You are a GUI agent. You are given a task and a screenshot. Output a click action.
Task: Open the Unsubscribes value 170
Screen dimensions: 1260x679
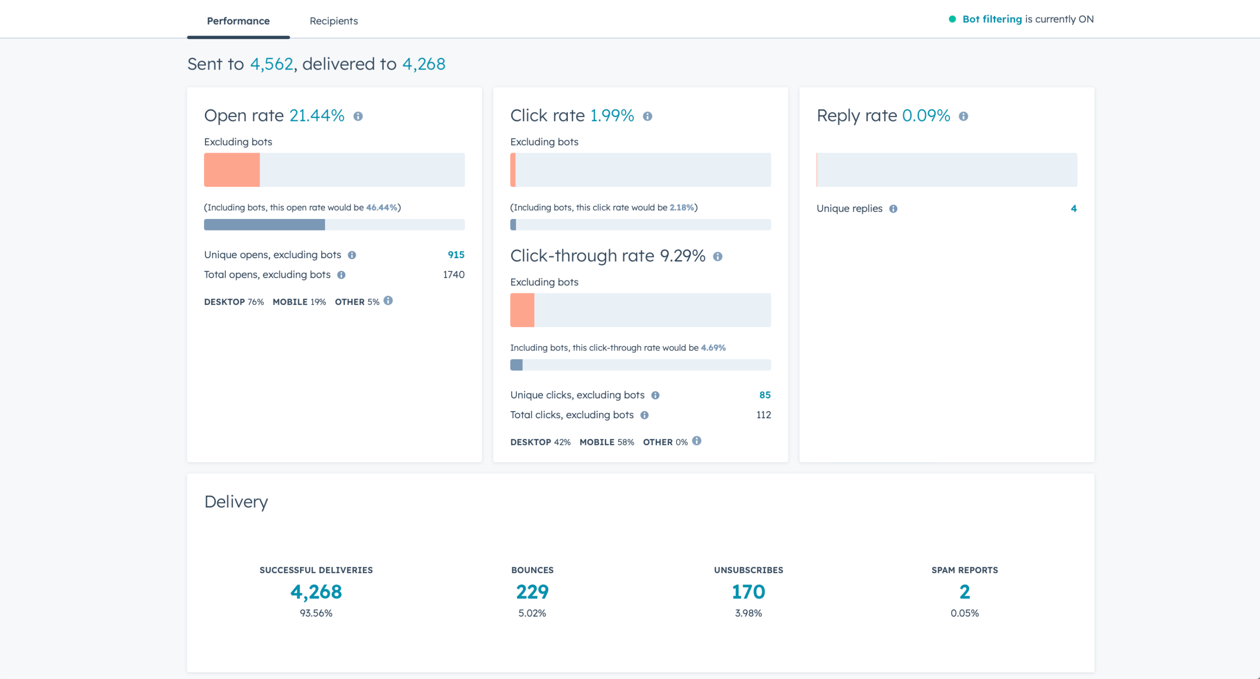pos(748,592)
